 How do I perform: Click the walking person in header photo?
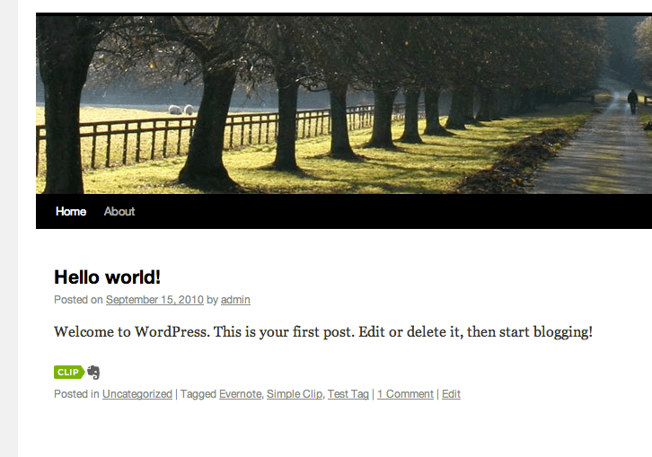[x=632, y=101]
